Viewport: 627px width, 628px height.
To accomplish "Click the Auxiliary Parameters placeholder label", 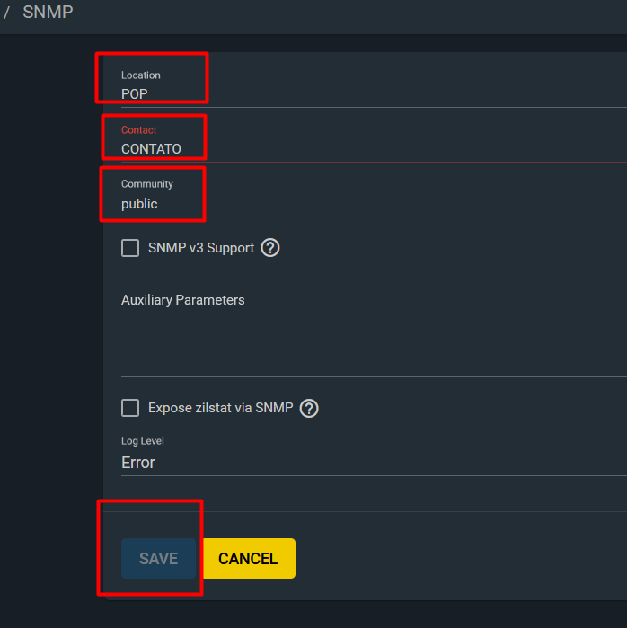I will 182,300.
